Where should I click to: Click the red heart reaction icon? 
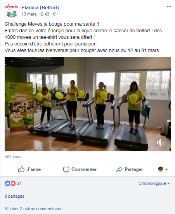pyautogui.click(x=13, y=183)
